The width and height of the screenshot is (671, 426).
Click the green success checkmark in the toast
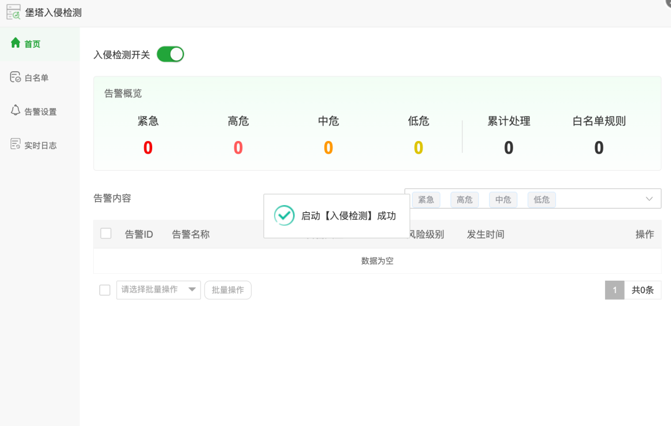(x=284, y=215)
